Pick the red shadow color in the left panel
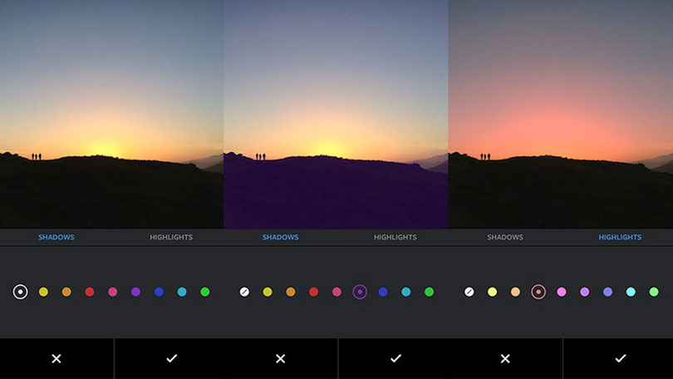This screenshot has width=673, height=379. click(90, 292)
